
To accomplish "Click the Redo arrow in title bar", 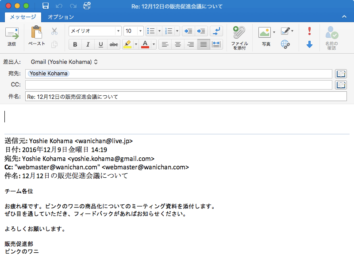I will click(x=73, y=6).
